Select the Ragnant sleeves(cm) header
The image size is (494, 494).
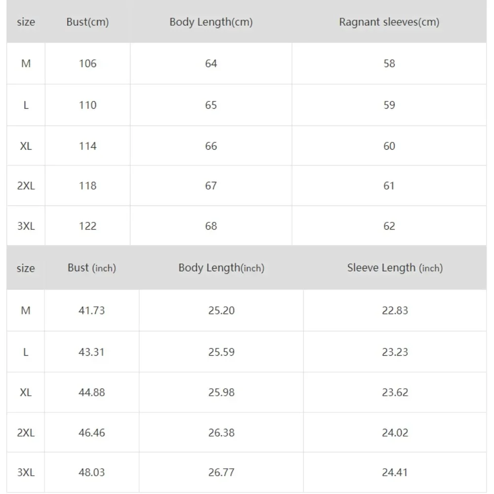(389, 22)
